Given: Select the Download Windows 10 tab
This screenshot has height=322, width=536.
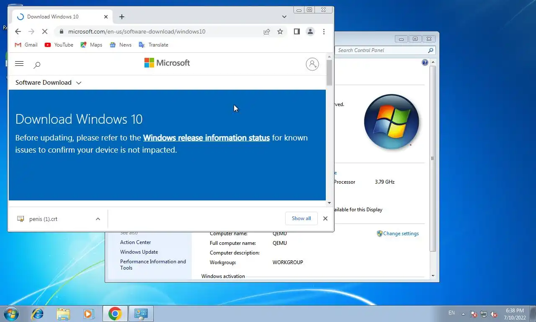Looking at the screenshot, I should point(62,17).
